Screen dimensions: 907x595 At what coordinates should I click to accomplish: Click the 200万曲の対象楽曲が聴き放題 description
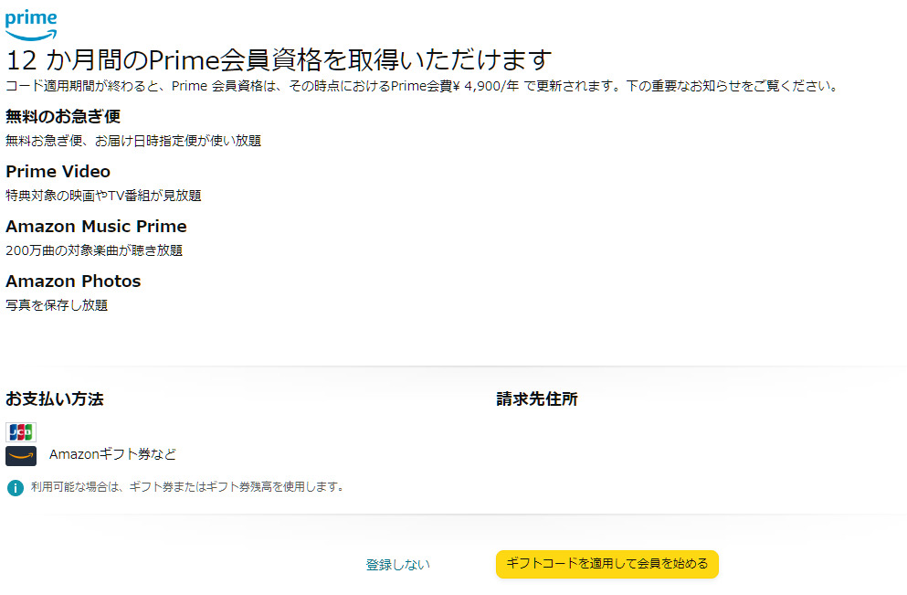[x=94, y=250]
